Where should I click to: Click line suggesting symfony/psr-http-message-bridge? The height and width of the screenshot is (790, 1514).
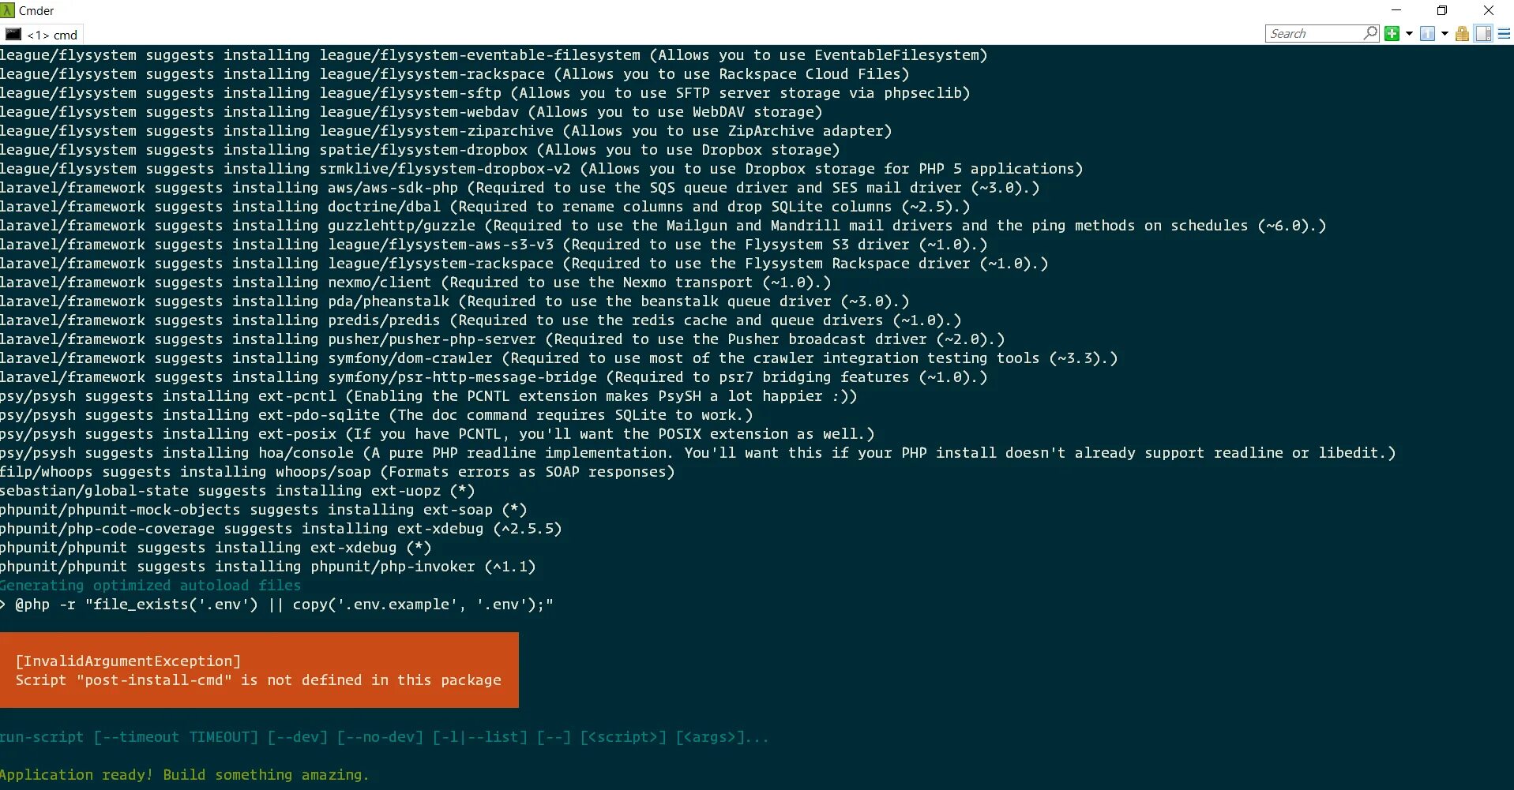click(494, 377)
